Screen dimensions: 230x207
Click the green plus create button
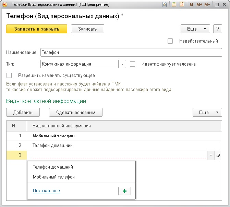124,191
